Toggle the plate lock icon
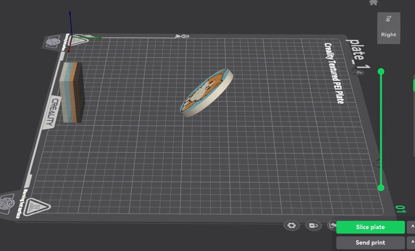The height and width of the screenshot is (251, 415). (313, 226)
